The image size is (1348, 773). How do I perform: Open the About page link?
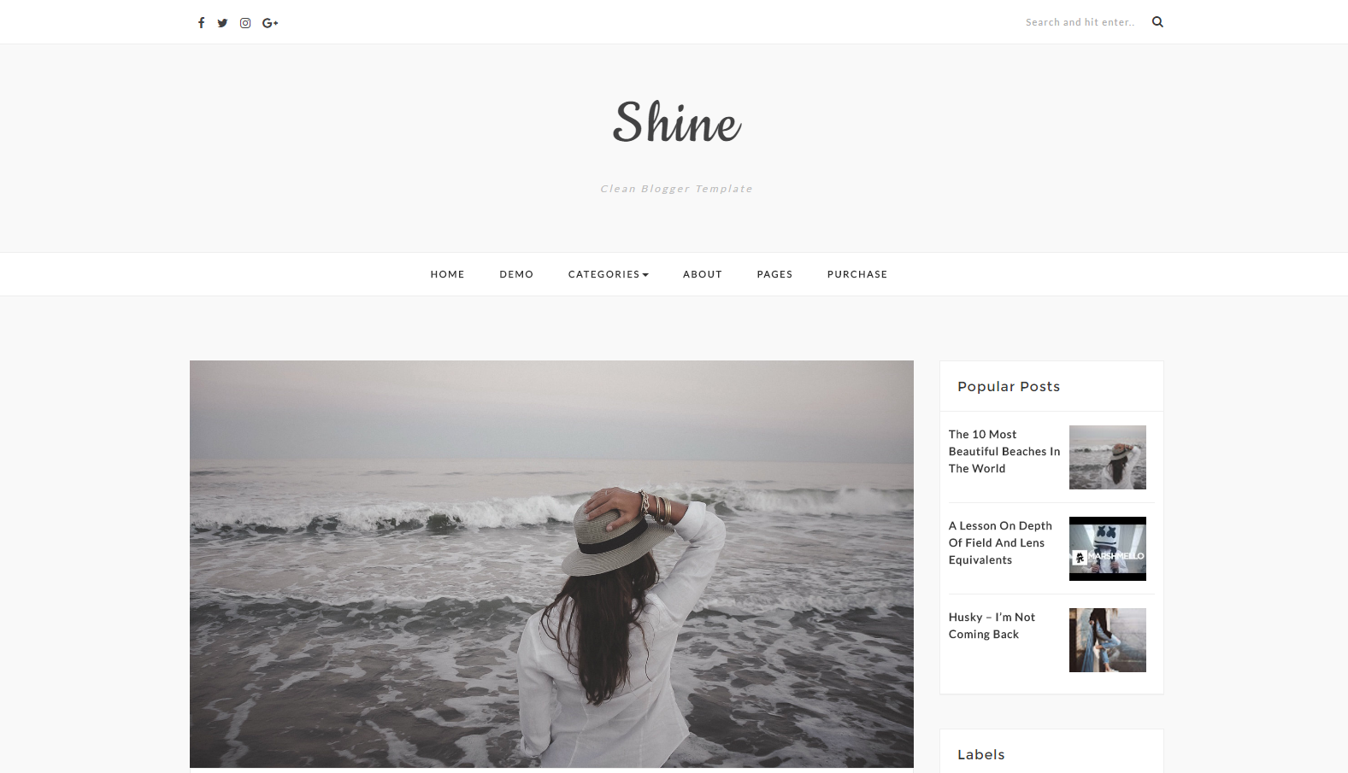703,274
